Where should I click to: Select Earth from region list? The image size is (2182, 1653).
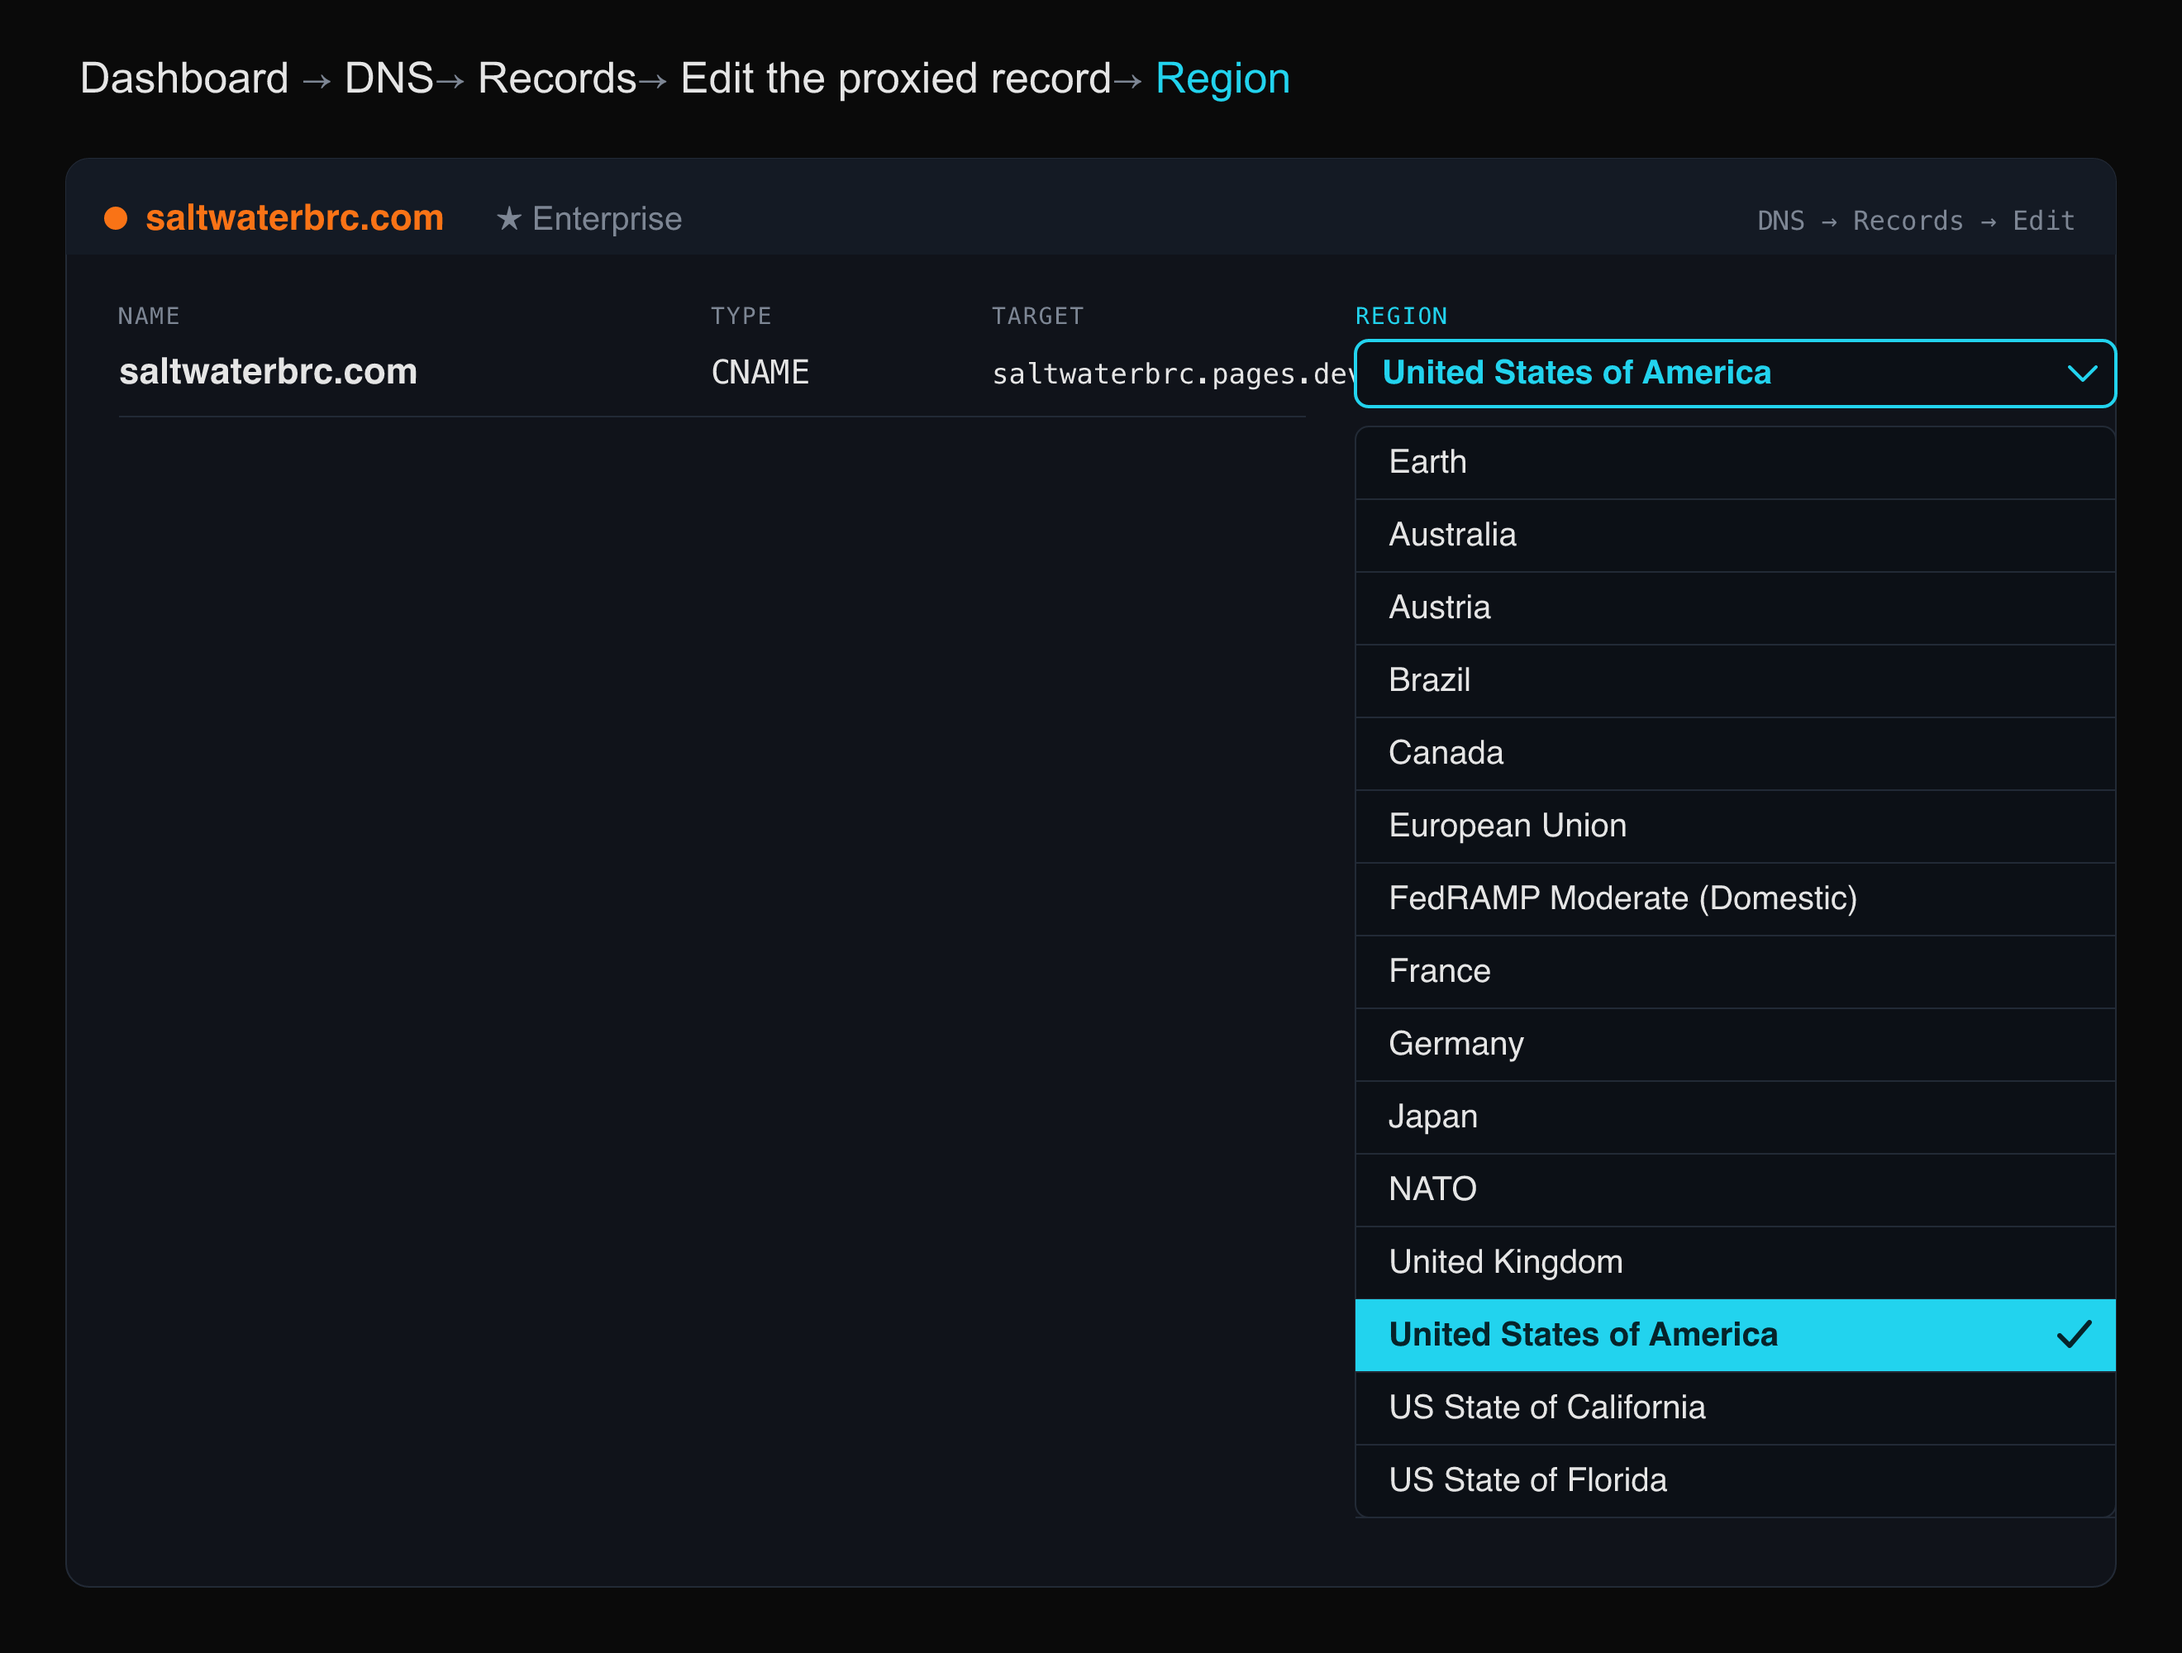[1734, 463]
